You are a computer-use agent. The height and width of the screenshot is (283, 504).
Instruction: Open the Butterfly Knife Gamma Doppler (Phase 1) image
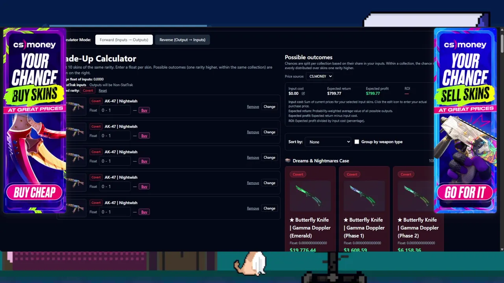click(x=364, y=196)
